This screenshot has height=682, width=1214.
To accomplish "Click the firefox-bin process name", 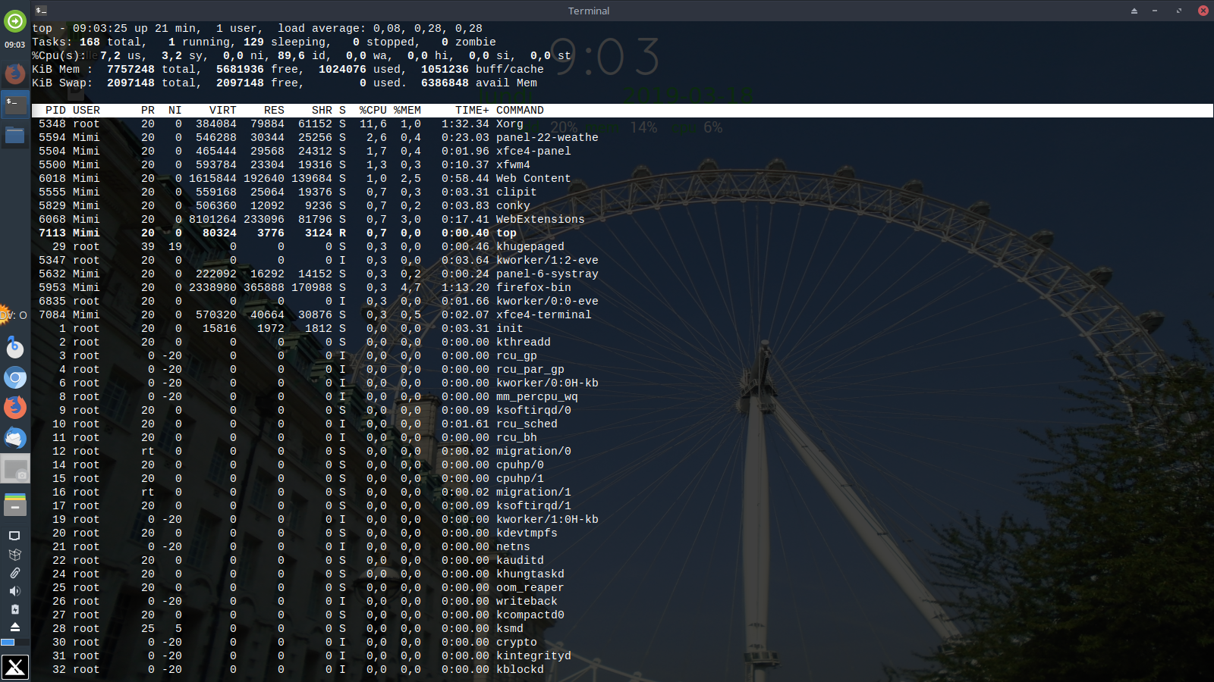I will click(x=533, y=288).
